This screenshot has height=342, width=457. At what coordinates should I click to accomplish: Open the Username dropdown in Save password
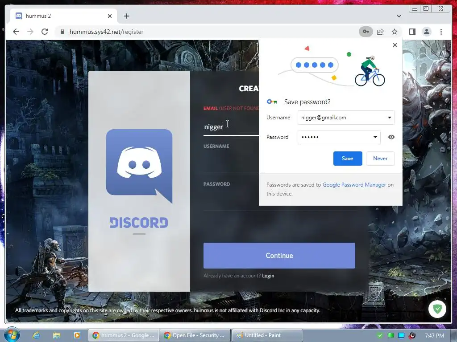(389, 118)
